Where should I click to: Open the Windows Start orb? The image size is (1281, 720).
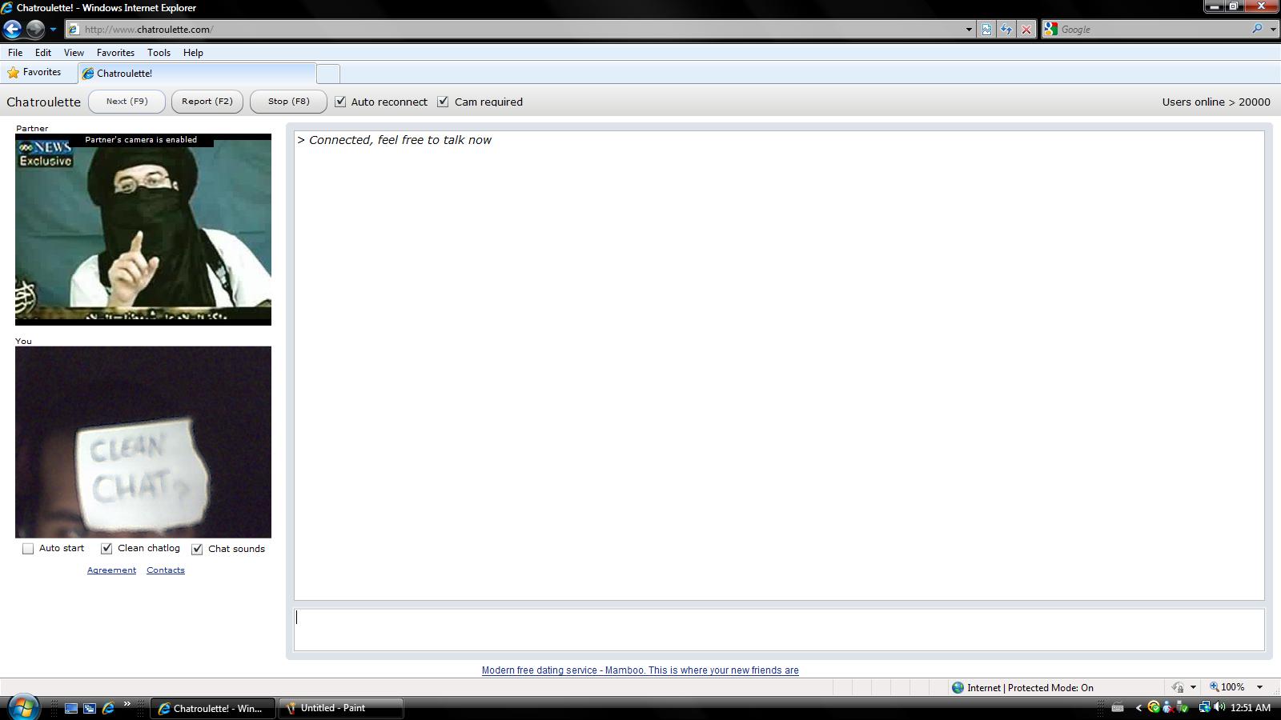(x=23, y=707)
